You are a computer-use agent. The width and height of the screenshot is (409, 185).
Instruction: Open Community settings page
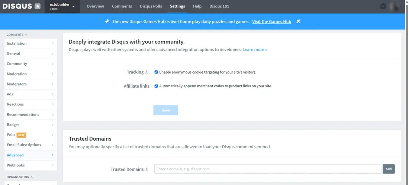(30, 64)
